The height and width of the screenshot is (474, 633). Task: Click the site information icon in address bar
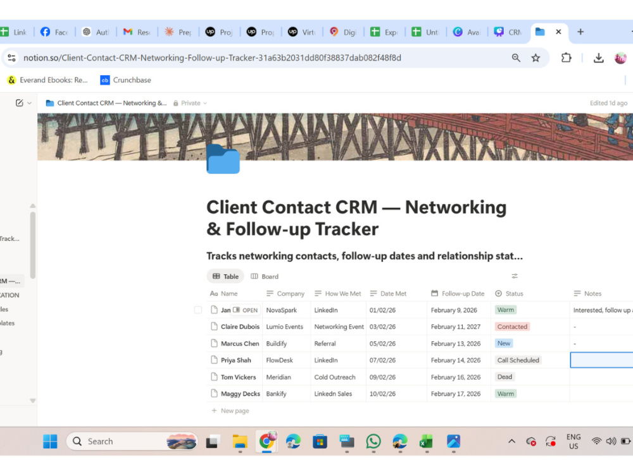point(11,58)
